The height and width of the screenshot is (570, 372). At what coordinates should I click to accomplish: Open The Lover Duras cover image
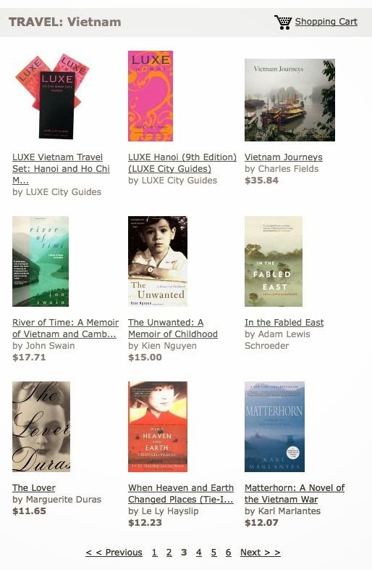(41, 426)
